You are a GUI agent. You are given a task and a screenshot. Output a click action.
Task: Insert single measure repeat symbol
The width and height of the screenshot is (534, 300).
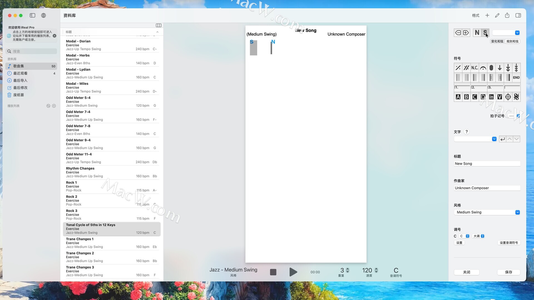click(x=458, y=68)
